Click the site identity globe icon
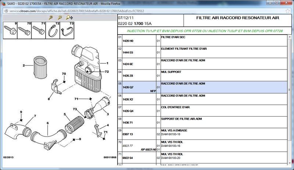The width and height of the screenshot is (294, 170). tap(6, 11)
